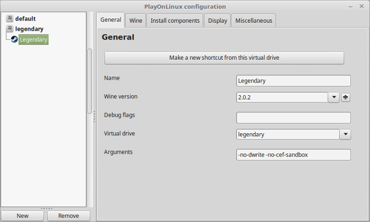Click the left panel vertical scrollbar

tap(90, 81)
